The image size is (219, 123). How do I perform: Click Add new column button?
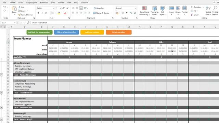click(x=92, y=32)
